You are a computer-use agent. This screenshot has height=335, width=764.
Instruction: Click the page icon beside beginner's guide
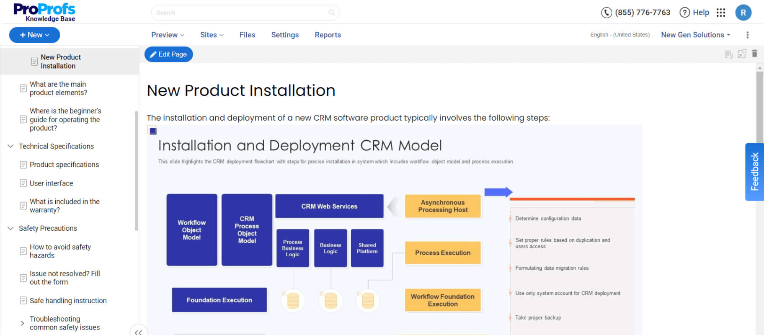tap(23, 119)
